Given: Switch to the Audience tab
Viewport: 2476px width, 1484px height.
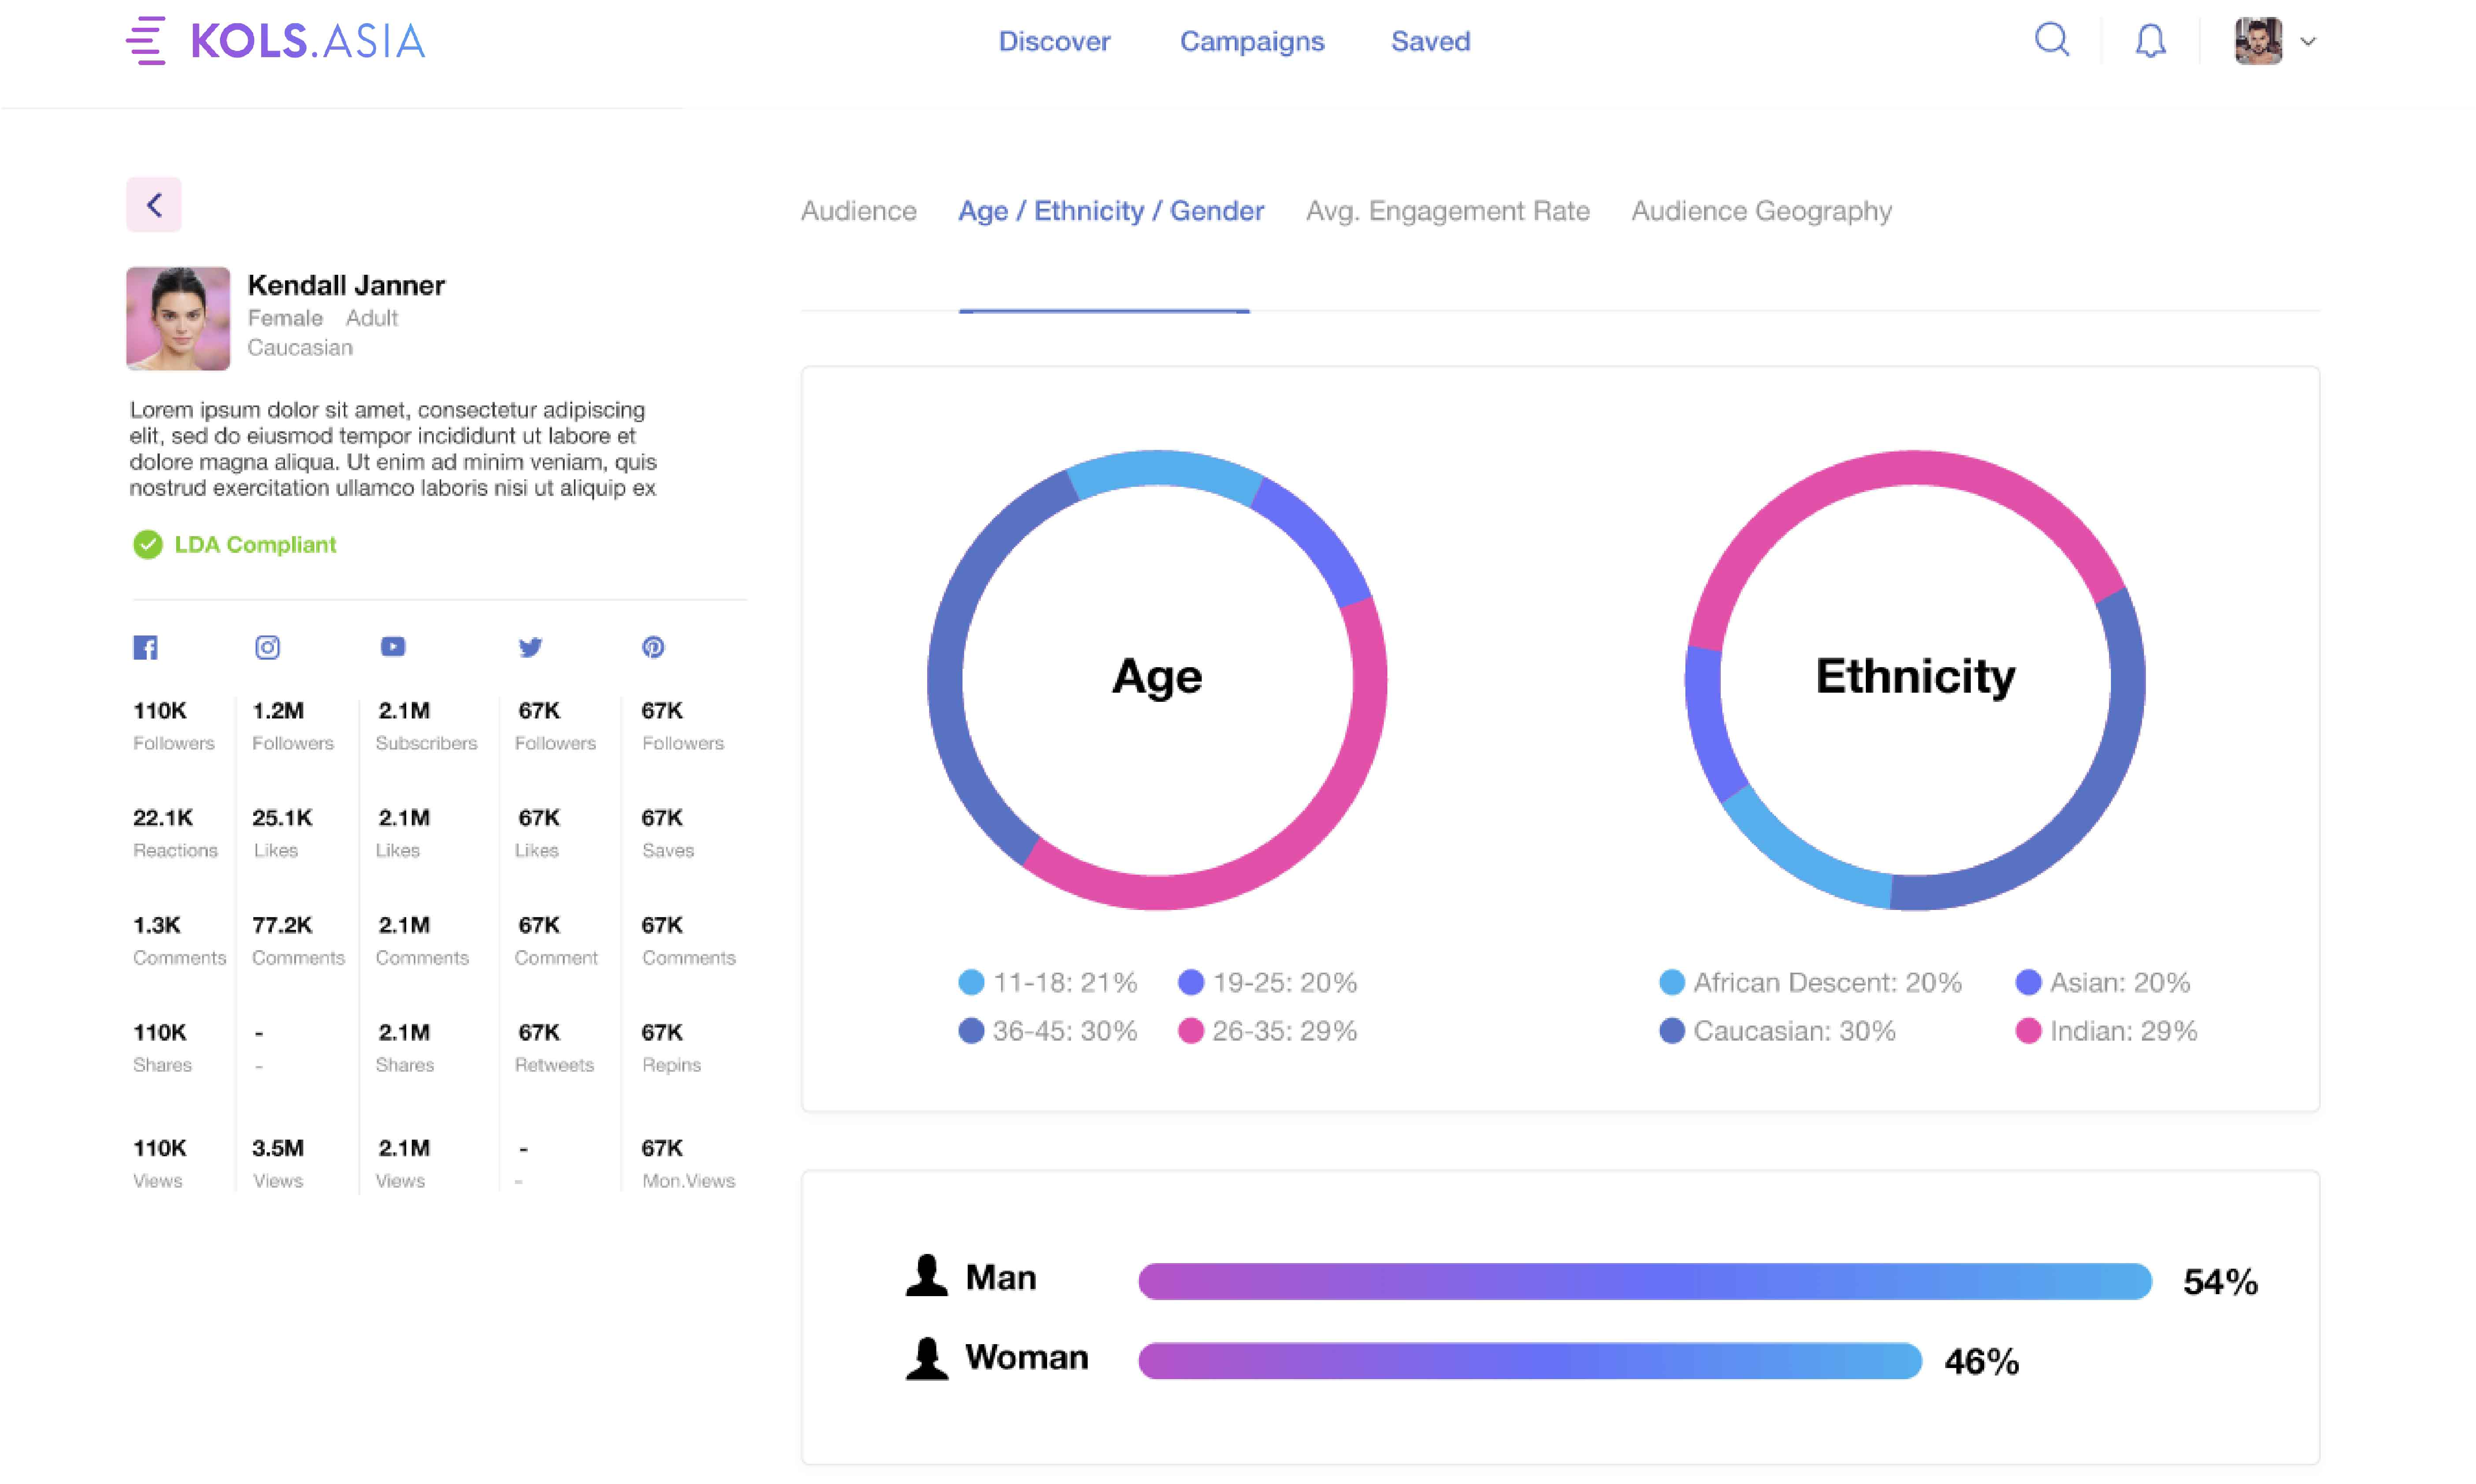Looking at the screenshot, I should click(858, 211).
